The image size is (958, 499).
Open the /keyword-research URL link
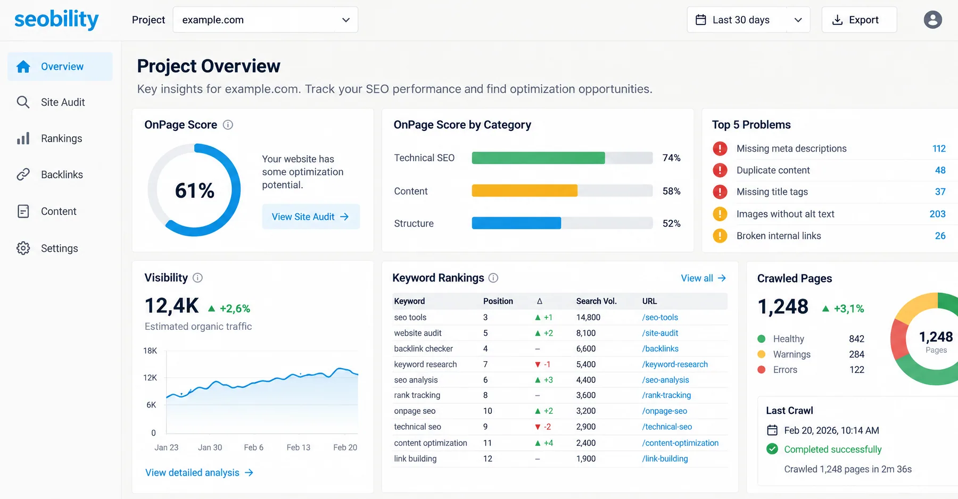pos(675,364)
